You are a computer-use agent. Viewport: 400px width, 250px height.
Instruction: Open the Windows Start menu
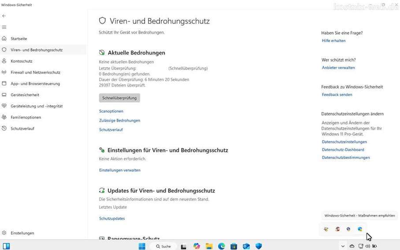point(142,246)
